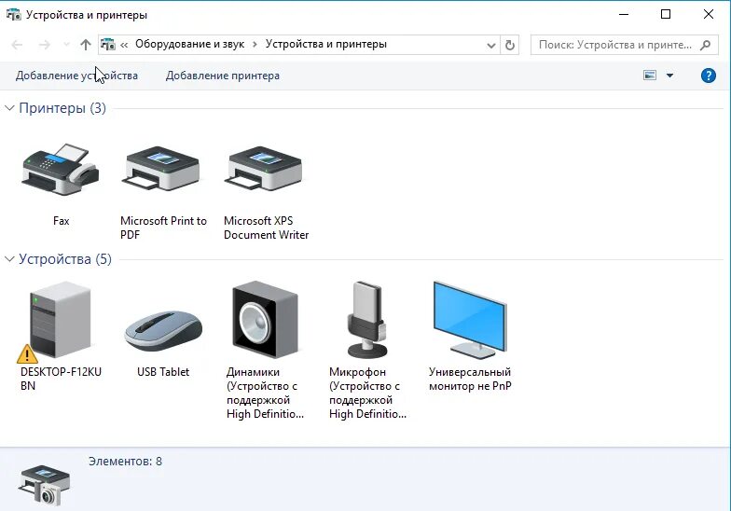731x511 pixels.
Task: Click the yellow warning badge on DESKTOP-F12KUBN
Action: (27, 354)
